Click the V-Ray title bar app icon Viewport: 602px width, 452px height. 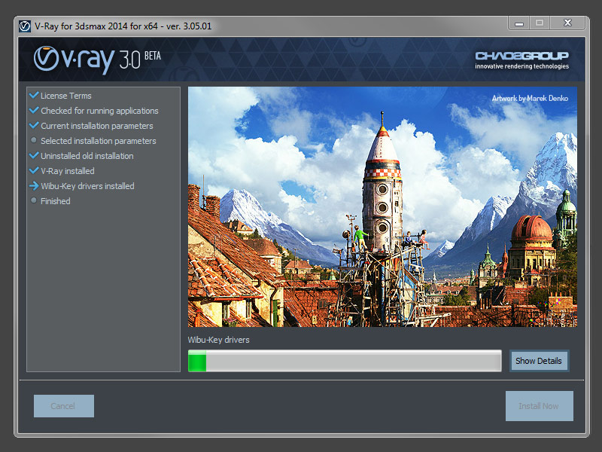(x=25, y=26)
